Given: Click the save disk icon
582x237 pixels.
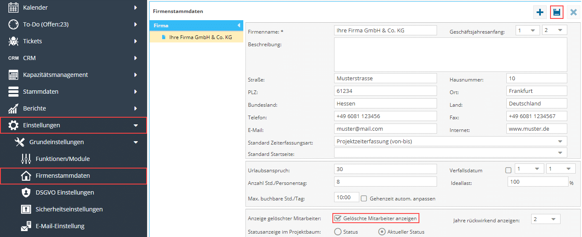Looking at the screenshot, I should tap(557, 12).
